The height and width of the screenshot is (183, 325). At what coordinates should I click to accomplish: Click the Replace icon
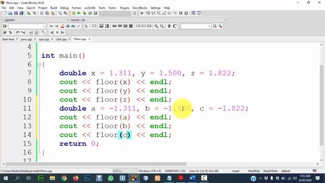(x=66, y=13)
